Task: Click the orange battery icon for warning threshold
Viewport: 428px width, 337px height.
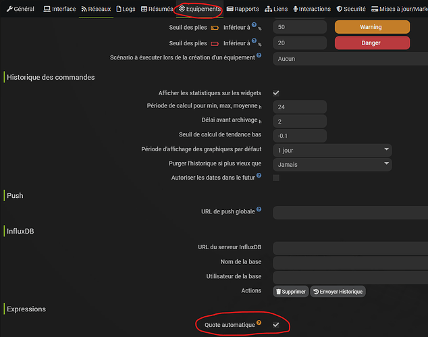Action: tap(215, 28)
